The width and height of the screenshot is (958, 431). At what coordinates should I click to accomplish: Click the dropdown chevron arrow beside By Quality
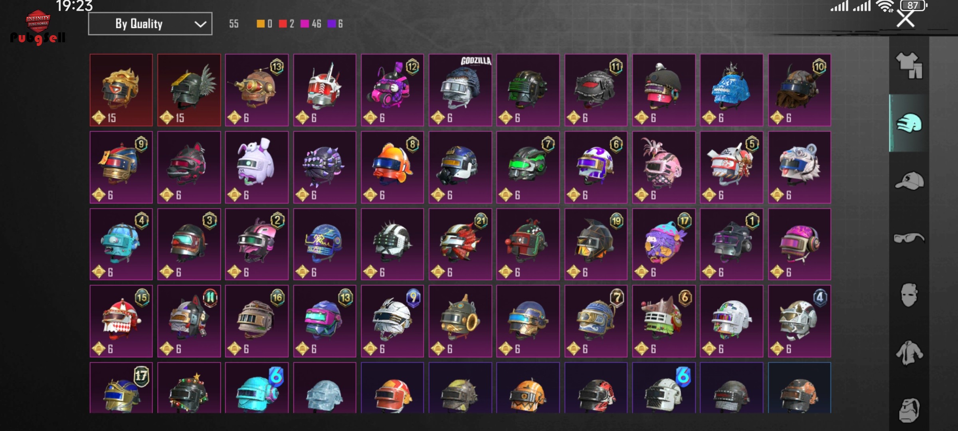[x=200, y=24]
